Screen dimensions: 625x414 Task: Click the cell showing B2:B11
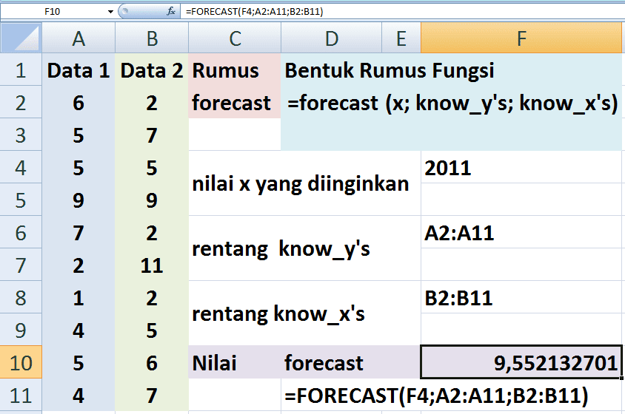pyautogui.click(x=521, y=297)
